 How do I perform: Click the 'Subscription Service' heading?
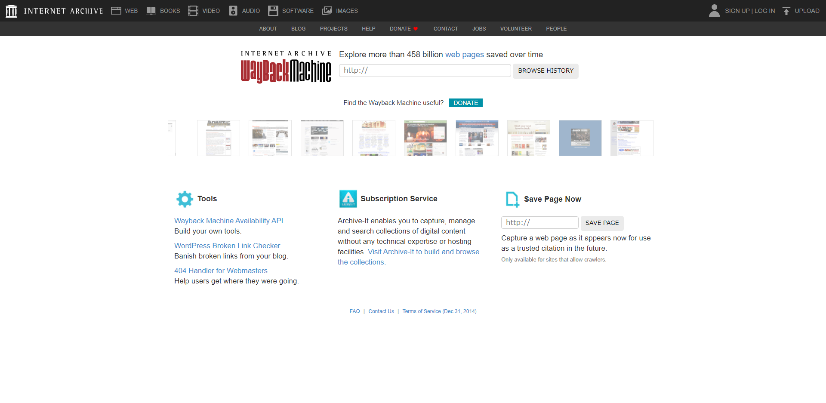coord(399,199)
